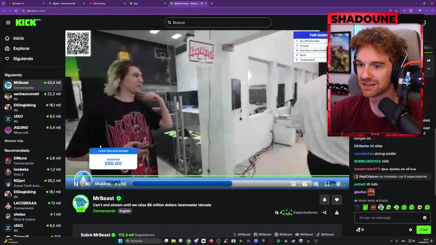
Task: Expand Mostrar más in followed list
Action: (14, 141)
